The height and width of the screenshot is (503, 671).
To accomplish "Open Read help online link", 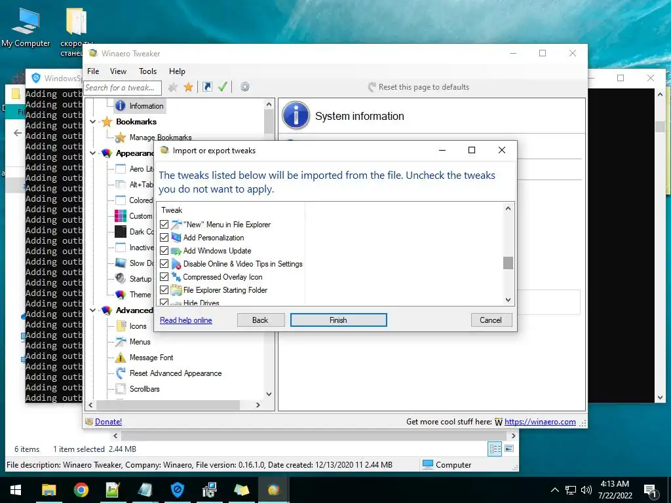I will pyautogui.click(x=185, y=320).
